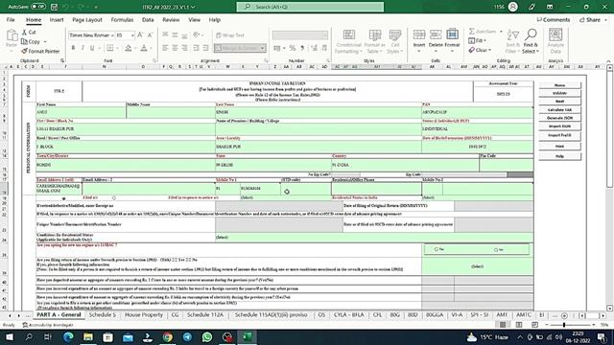The image size is (614, 345).
Task: Increase font size with the larger A icon
Action: [x=140, y=35]
